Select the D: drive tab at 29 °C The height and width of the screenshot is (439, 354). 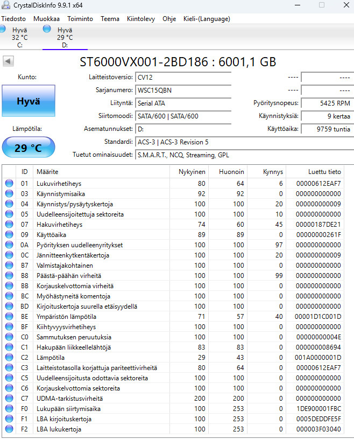tap(65, 37)
